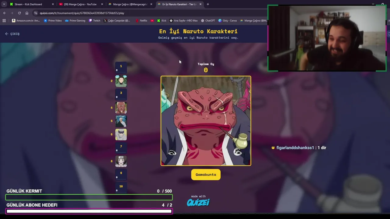Open the Netflix bookmark
Screen dimensions: 390x219
tap(141, 21)
